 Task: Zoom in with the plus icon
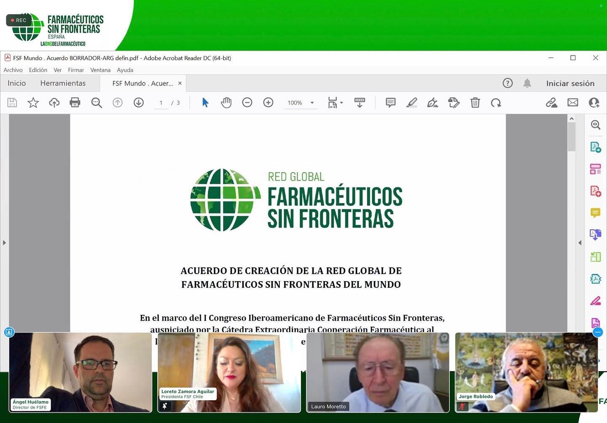tap(268, 102)
